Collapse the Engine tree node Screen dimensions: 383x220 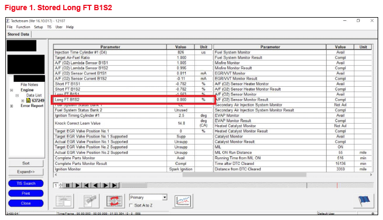click(11, 90)
